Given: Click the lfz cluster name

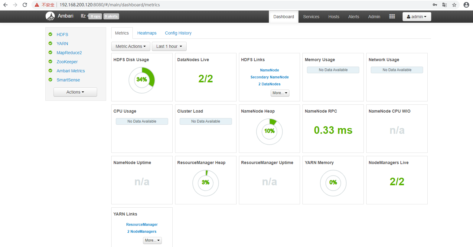Looking at the screenshot, I should [83, 16].
